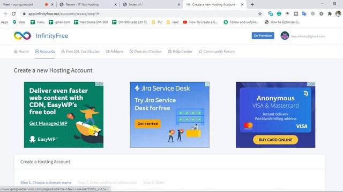Click the Google Translate extension icon
Screen dimensions: 343x192
(304, 14)
